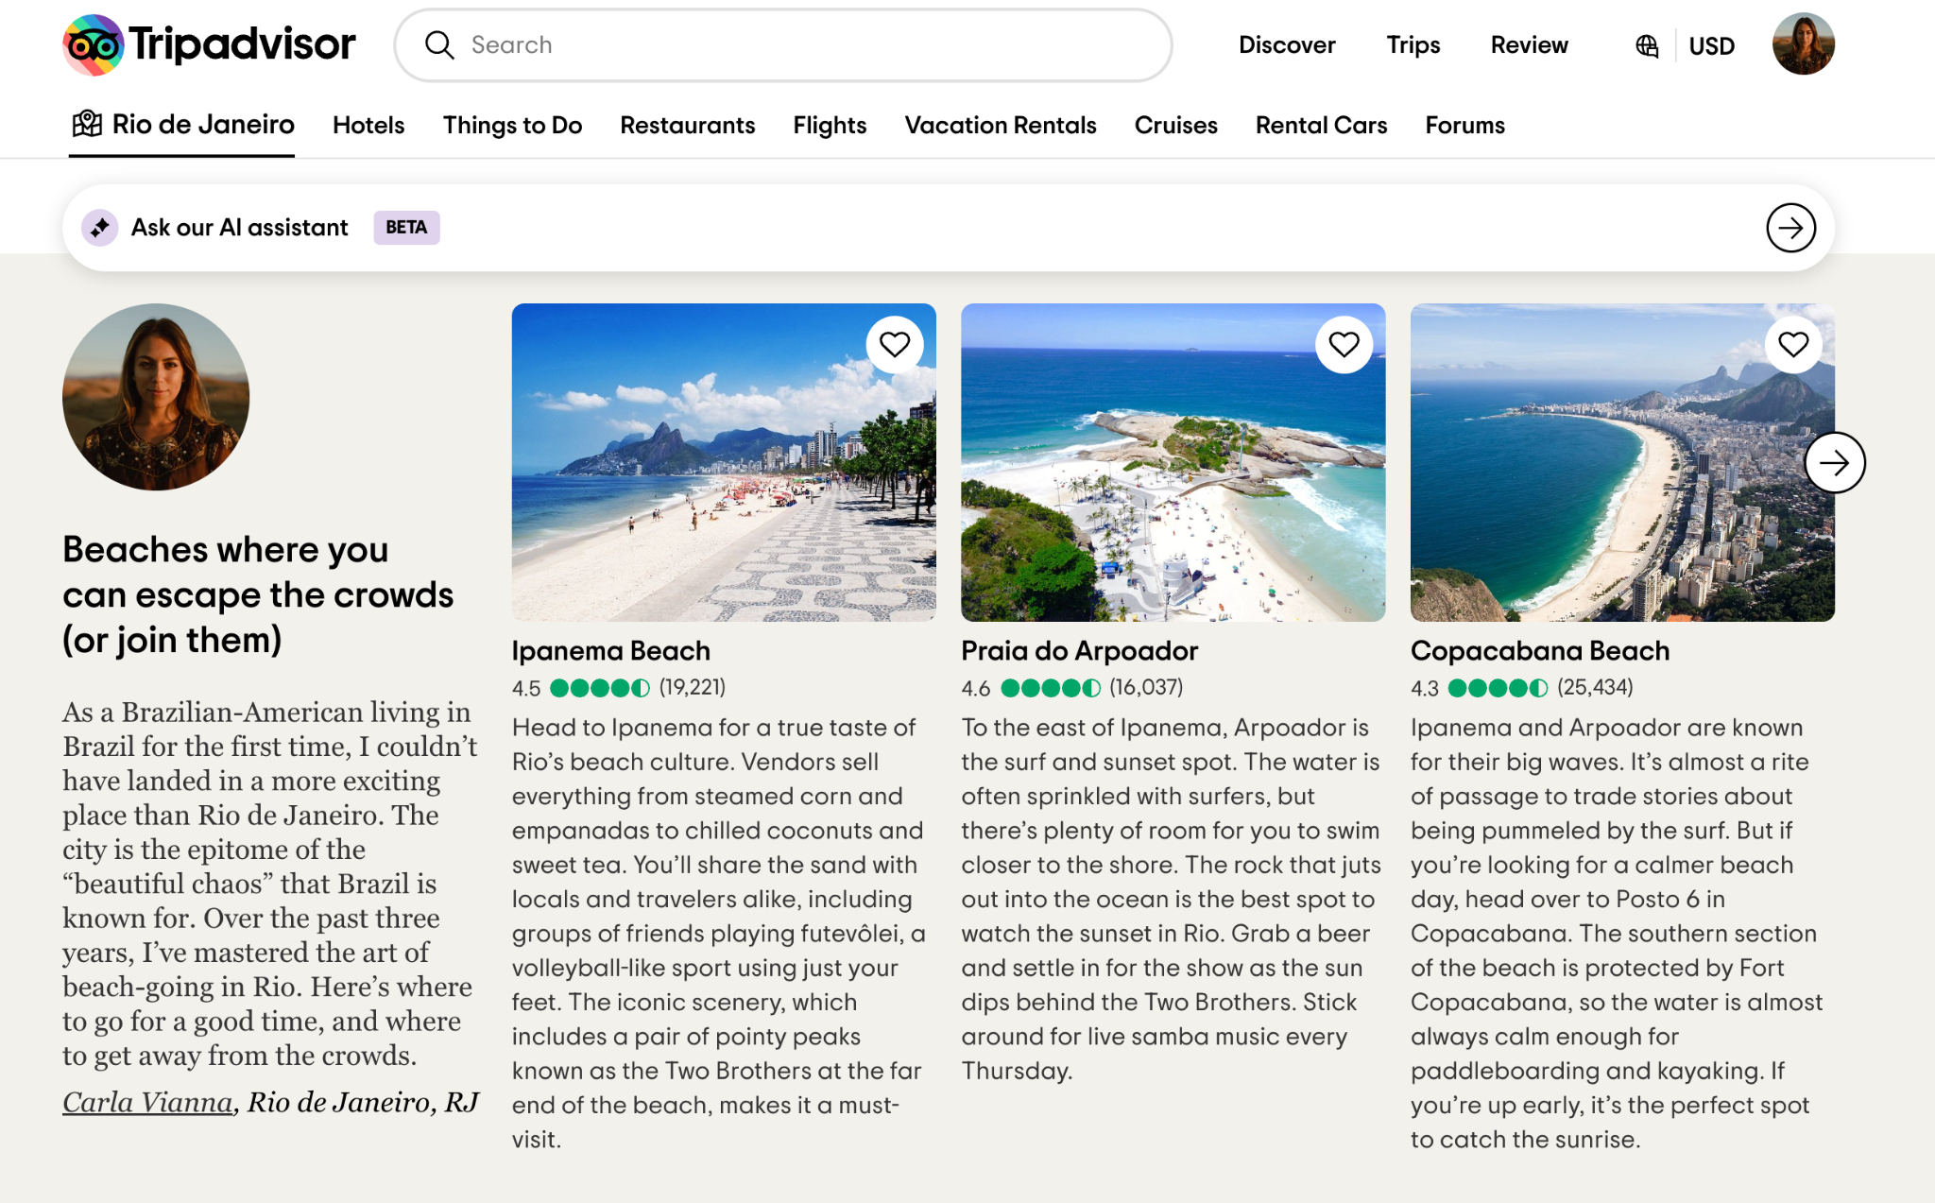Click the AI assistant arrow button
The image size is (1935, 1203).
click(x=1790, y=228)
